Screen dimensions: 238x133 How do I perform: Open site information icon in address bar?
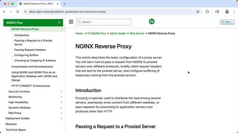(x=25, y=11)
